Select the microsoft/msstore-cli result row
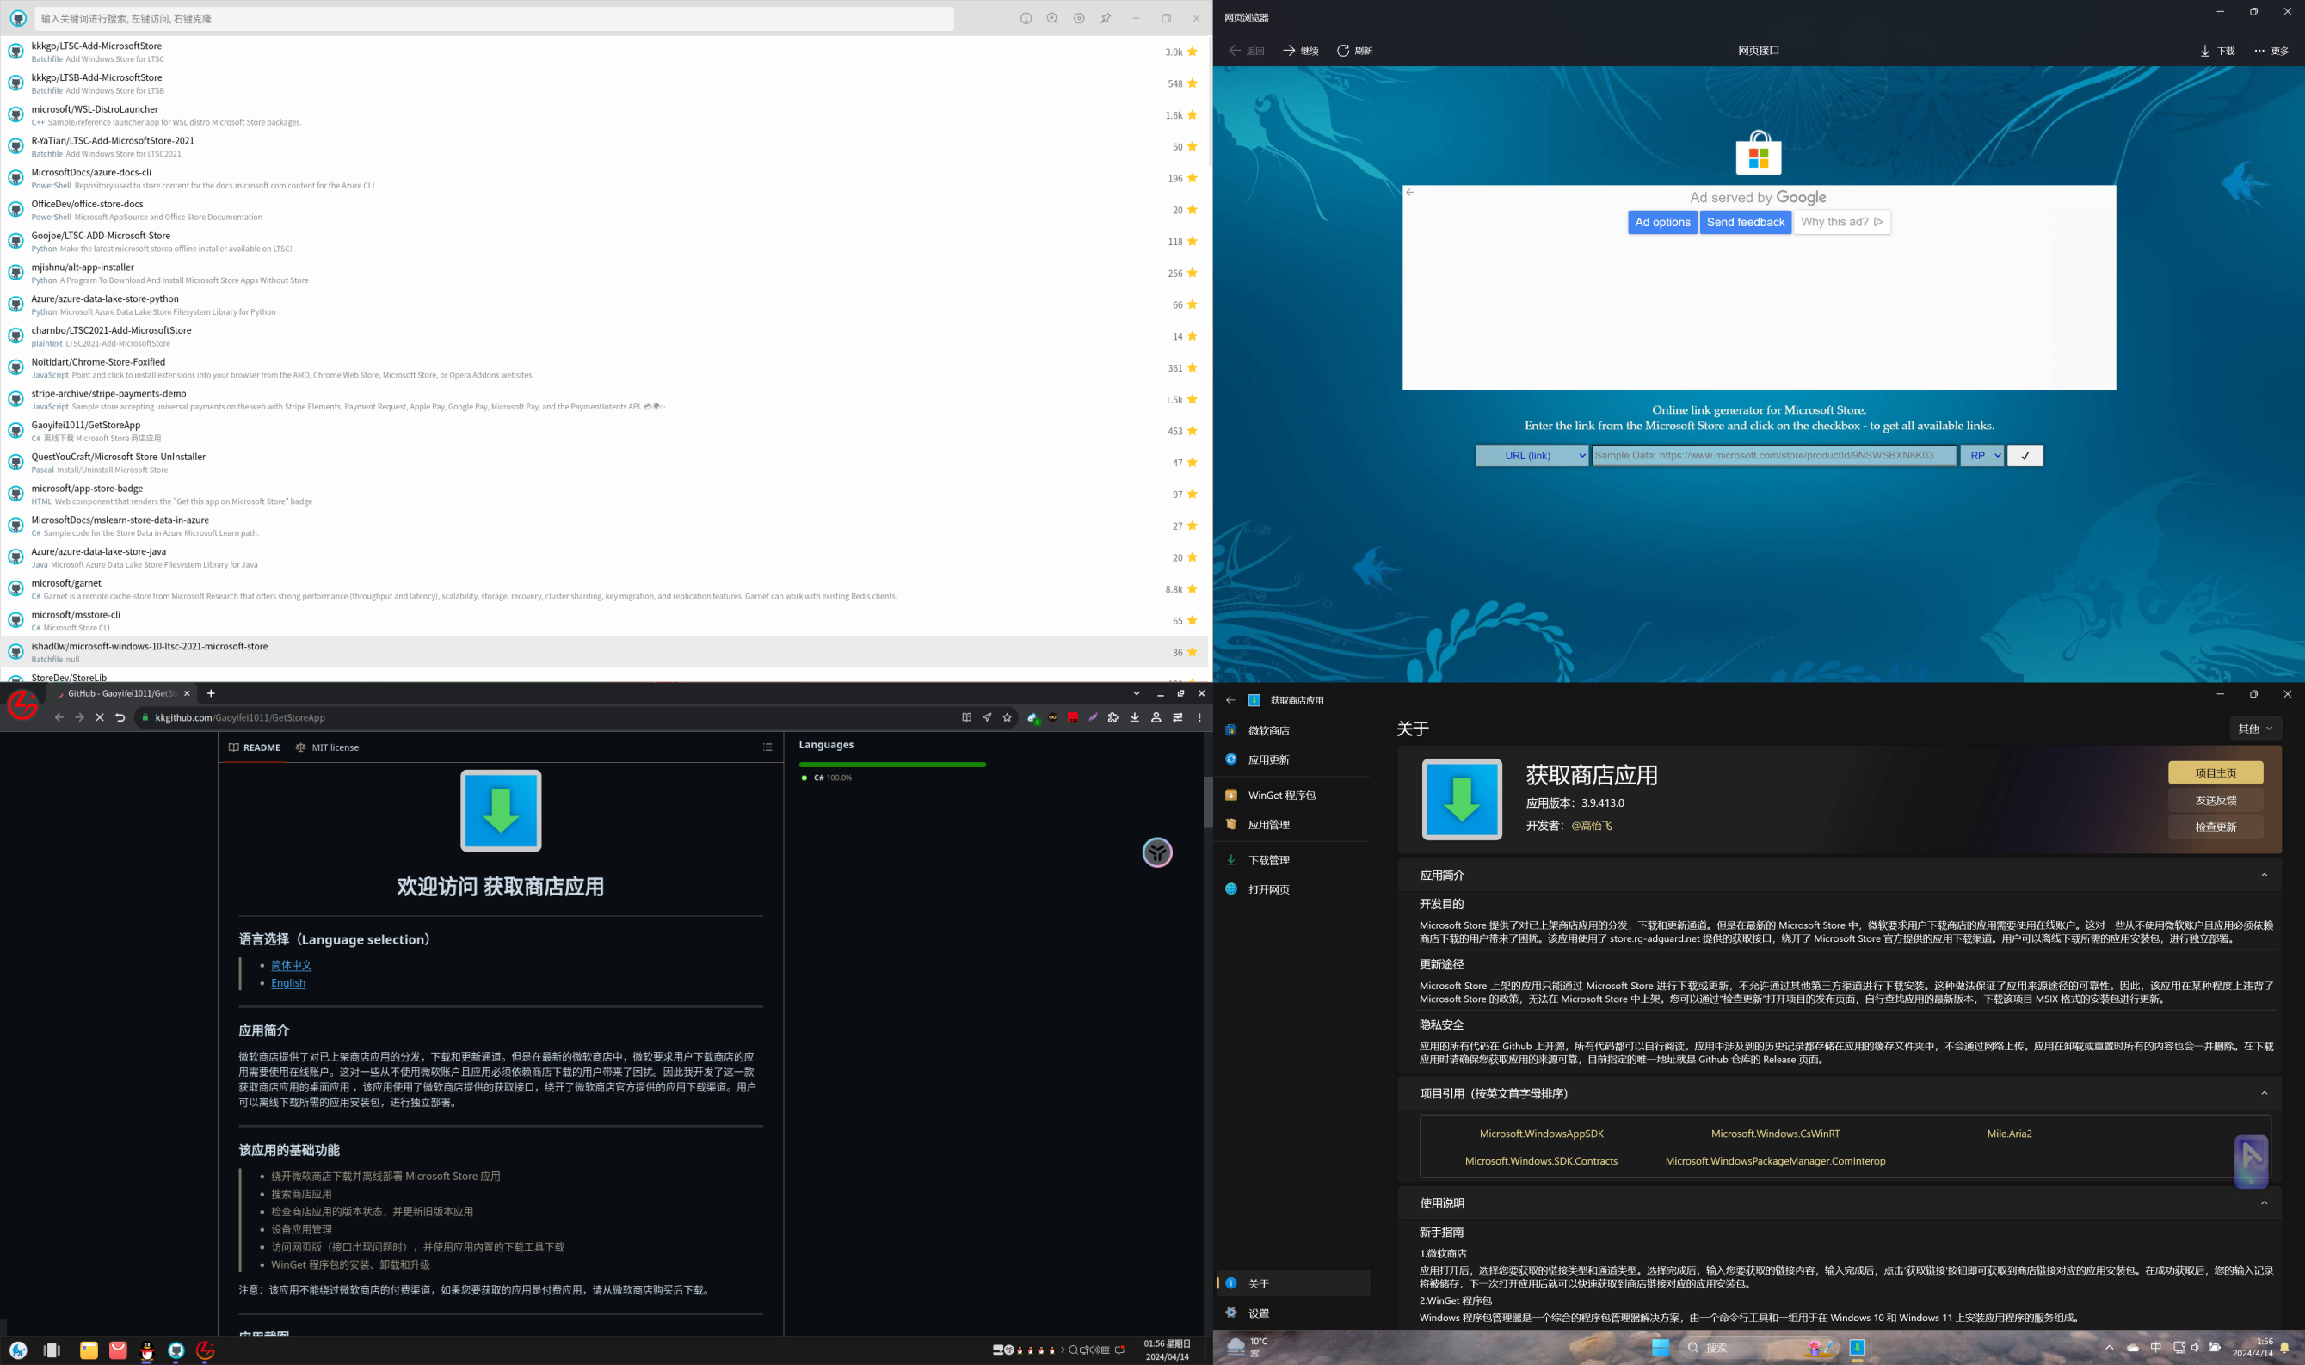The height and width of the screenshot is (1365, 2305). [606, 620]
